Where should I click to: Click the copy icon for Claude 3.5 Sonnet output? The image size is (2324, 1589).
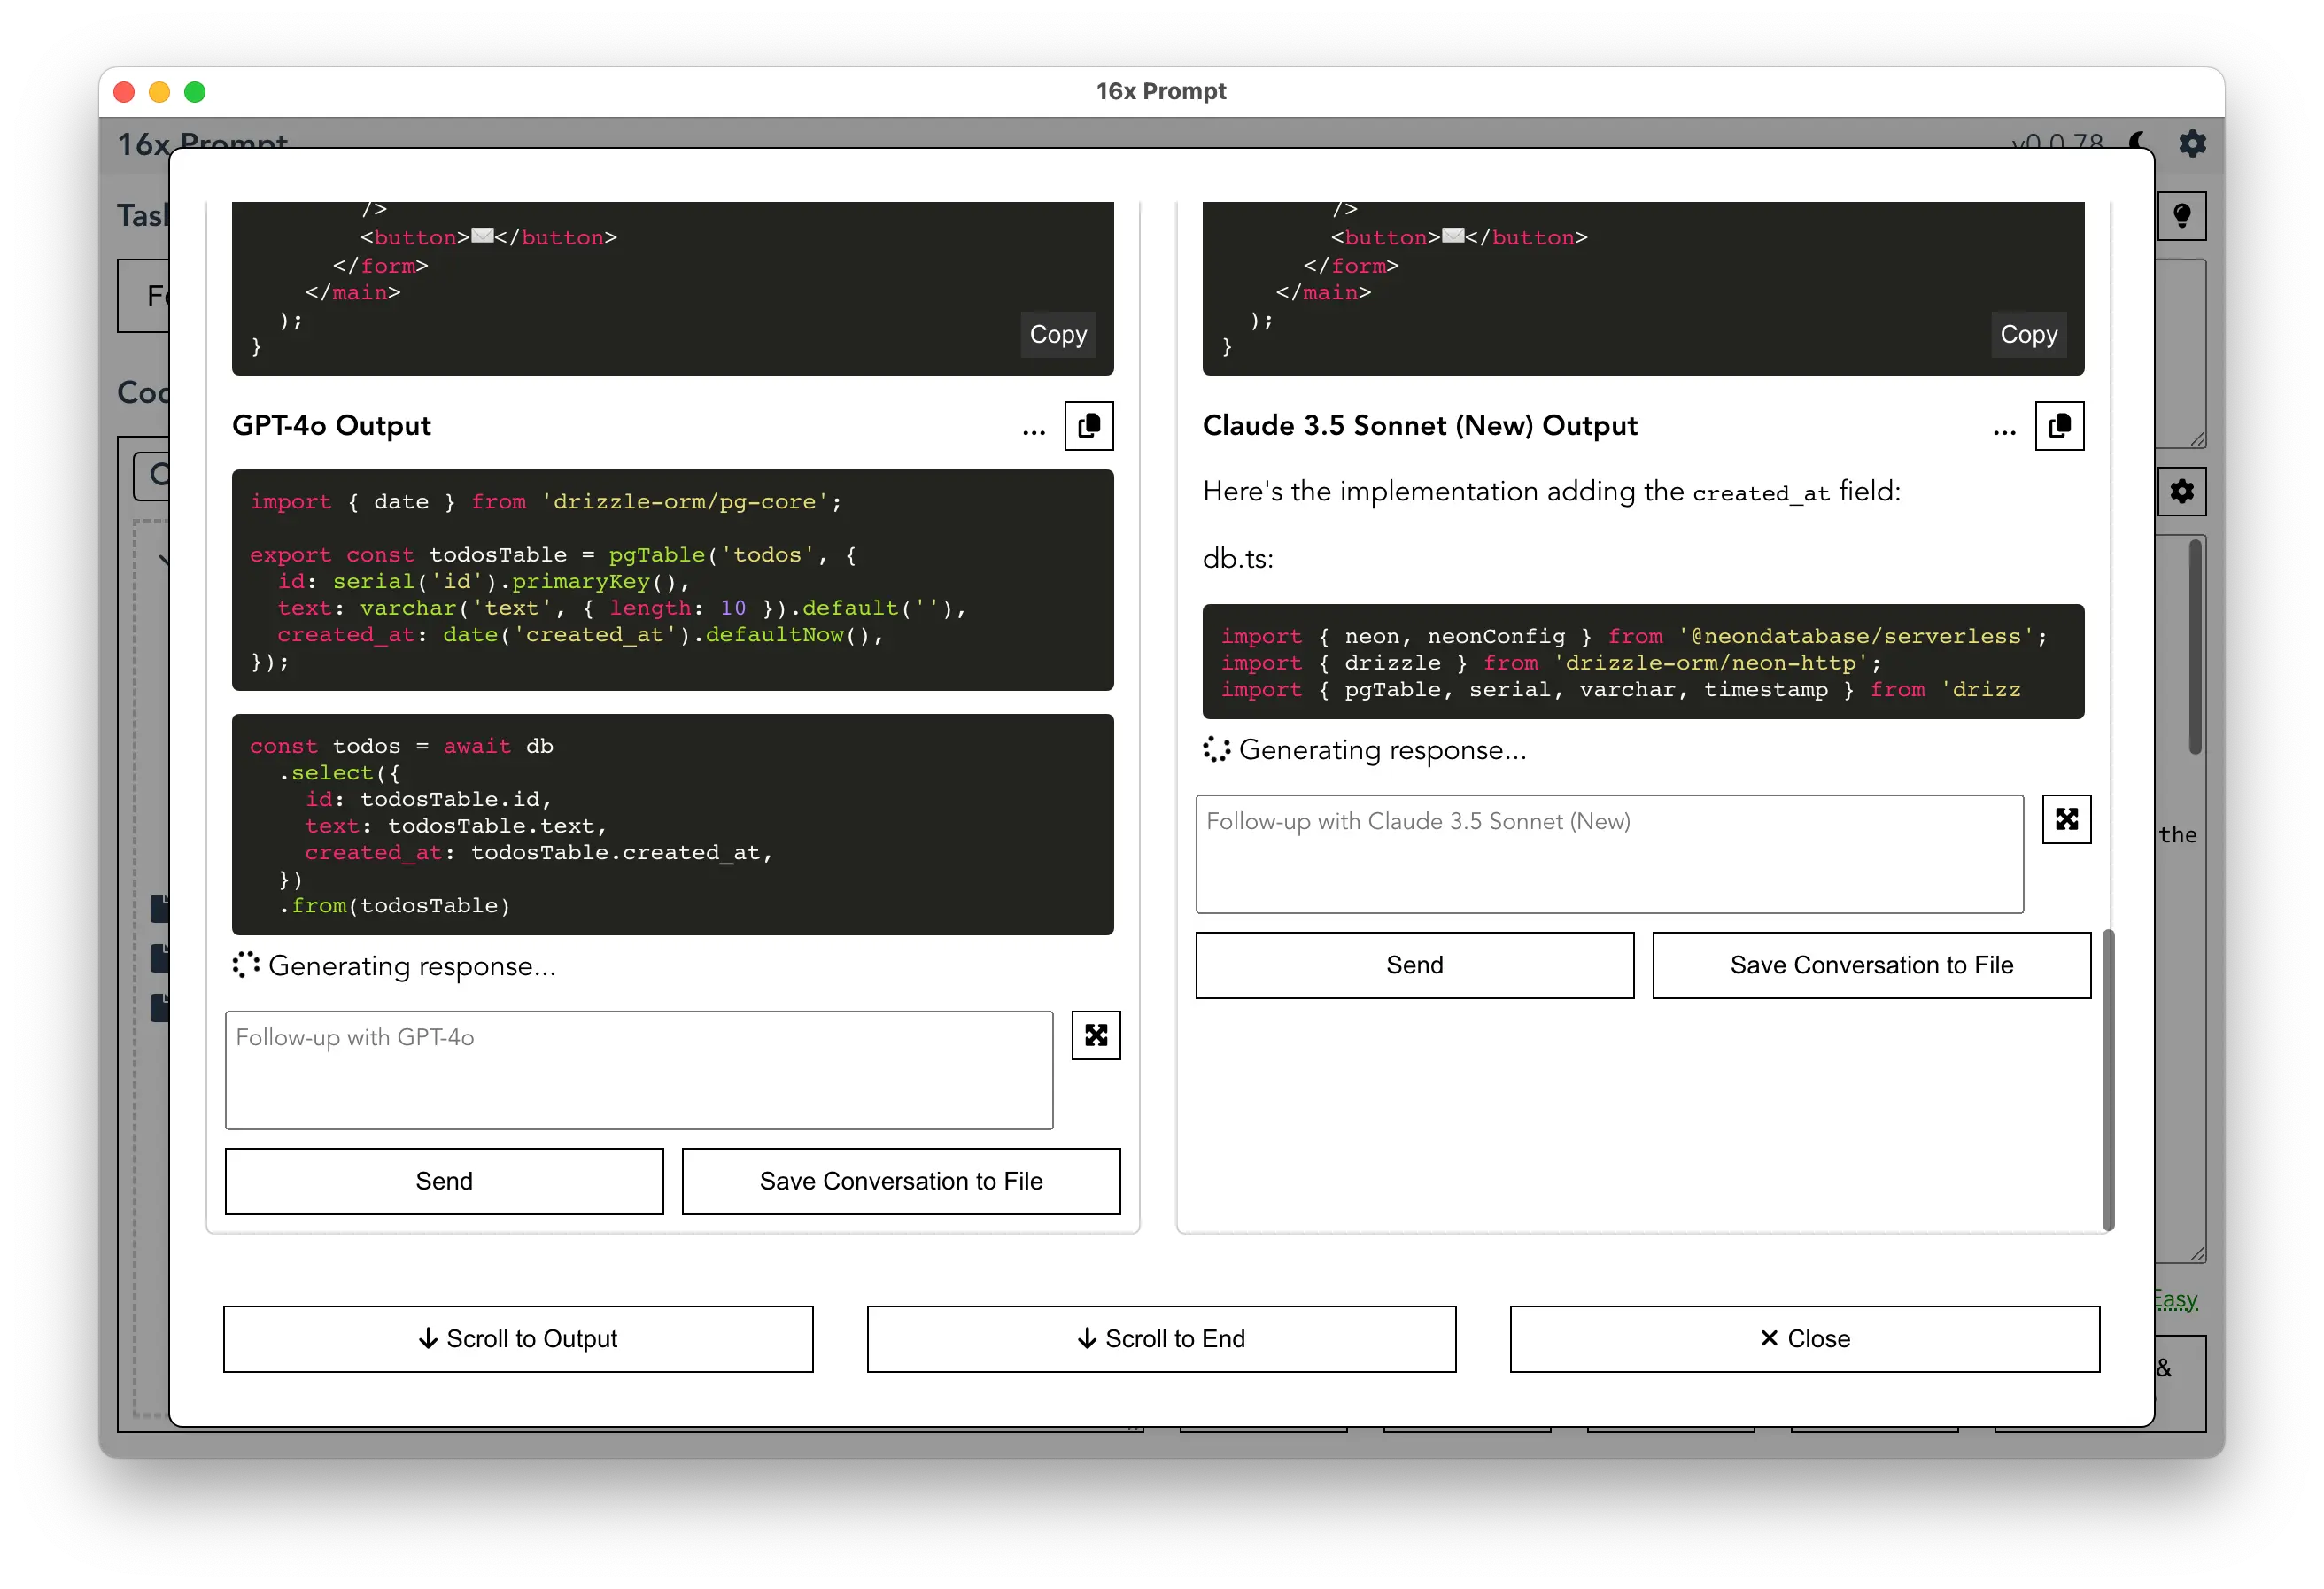[x=2063, y=425]
